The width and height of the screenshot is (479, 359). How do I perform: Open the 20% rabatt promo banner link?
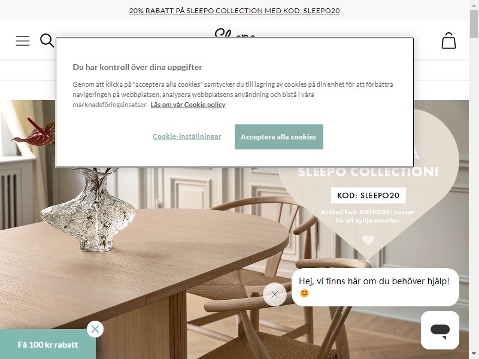pyautogui.click(x=234, y=11)
